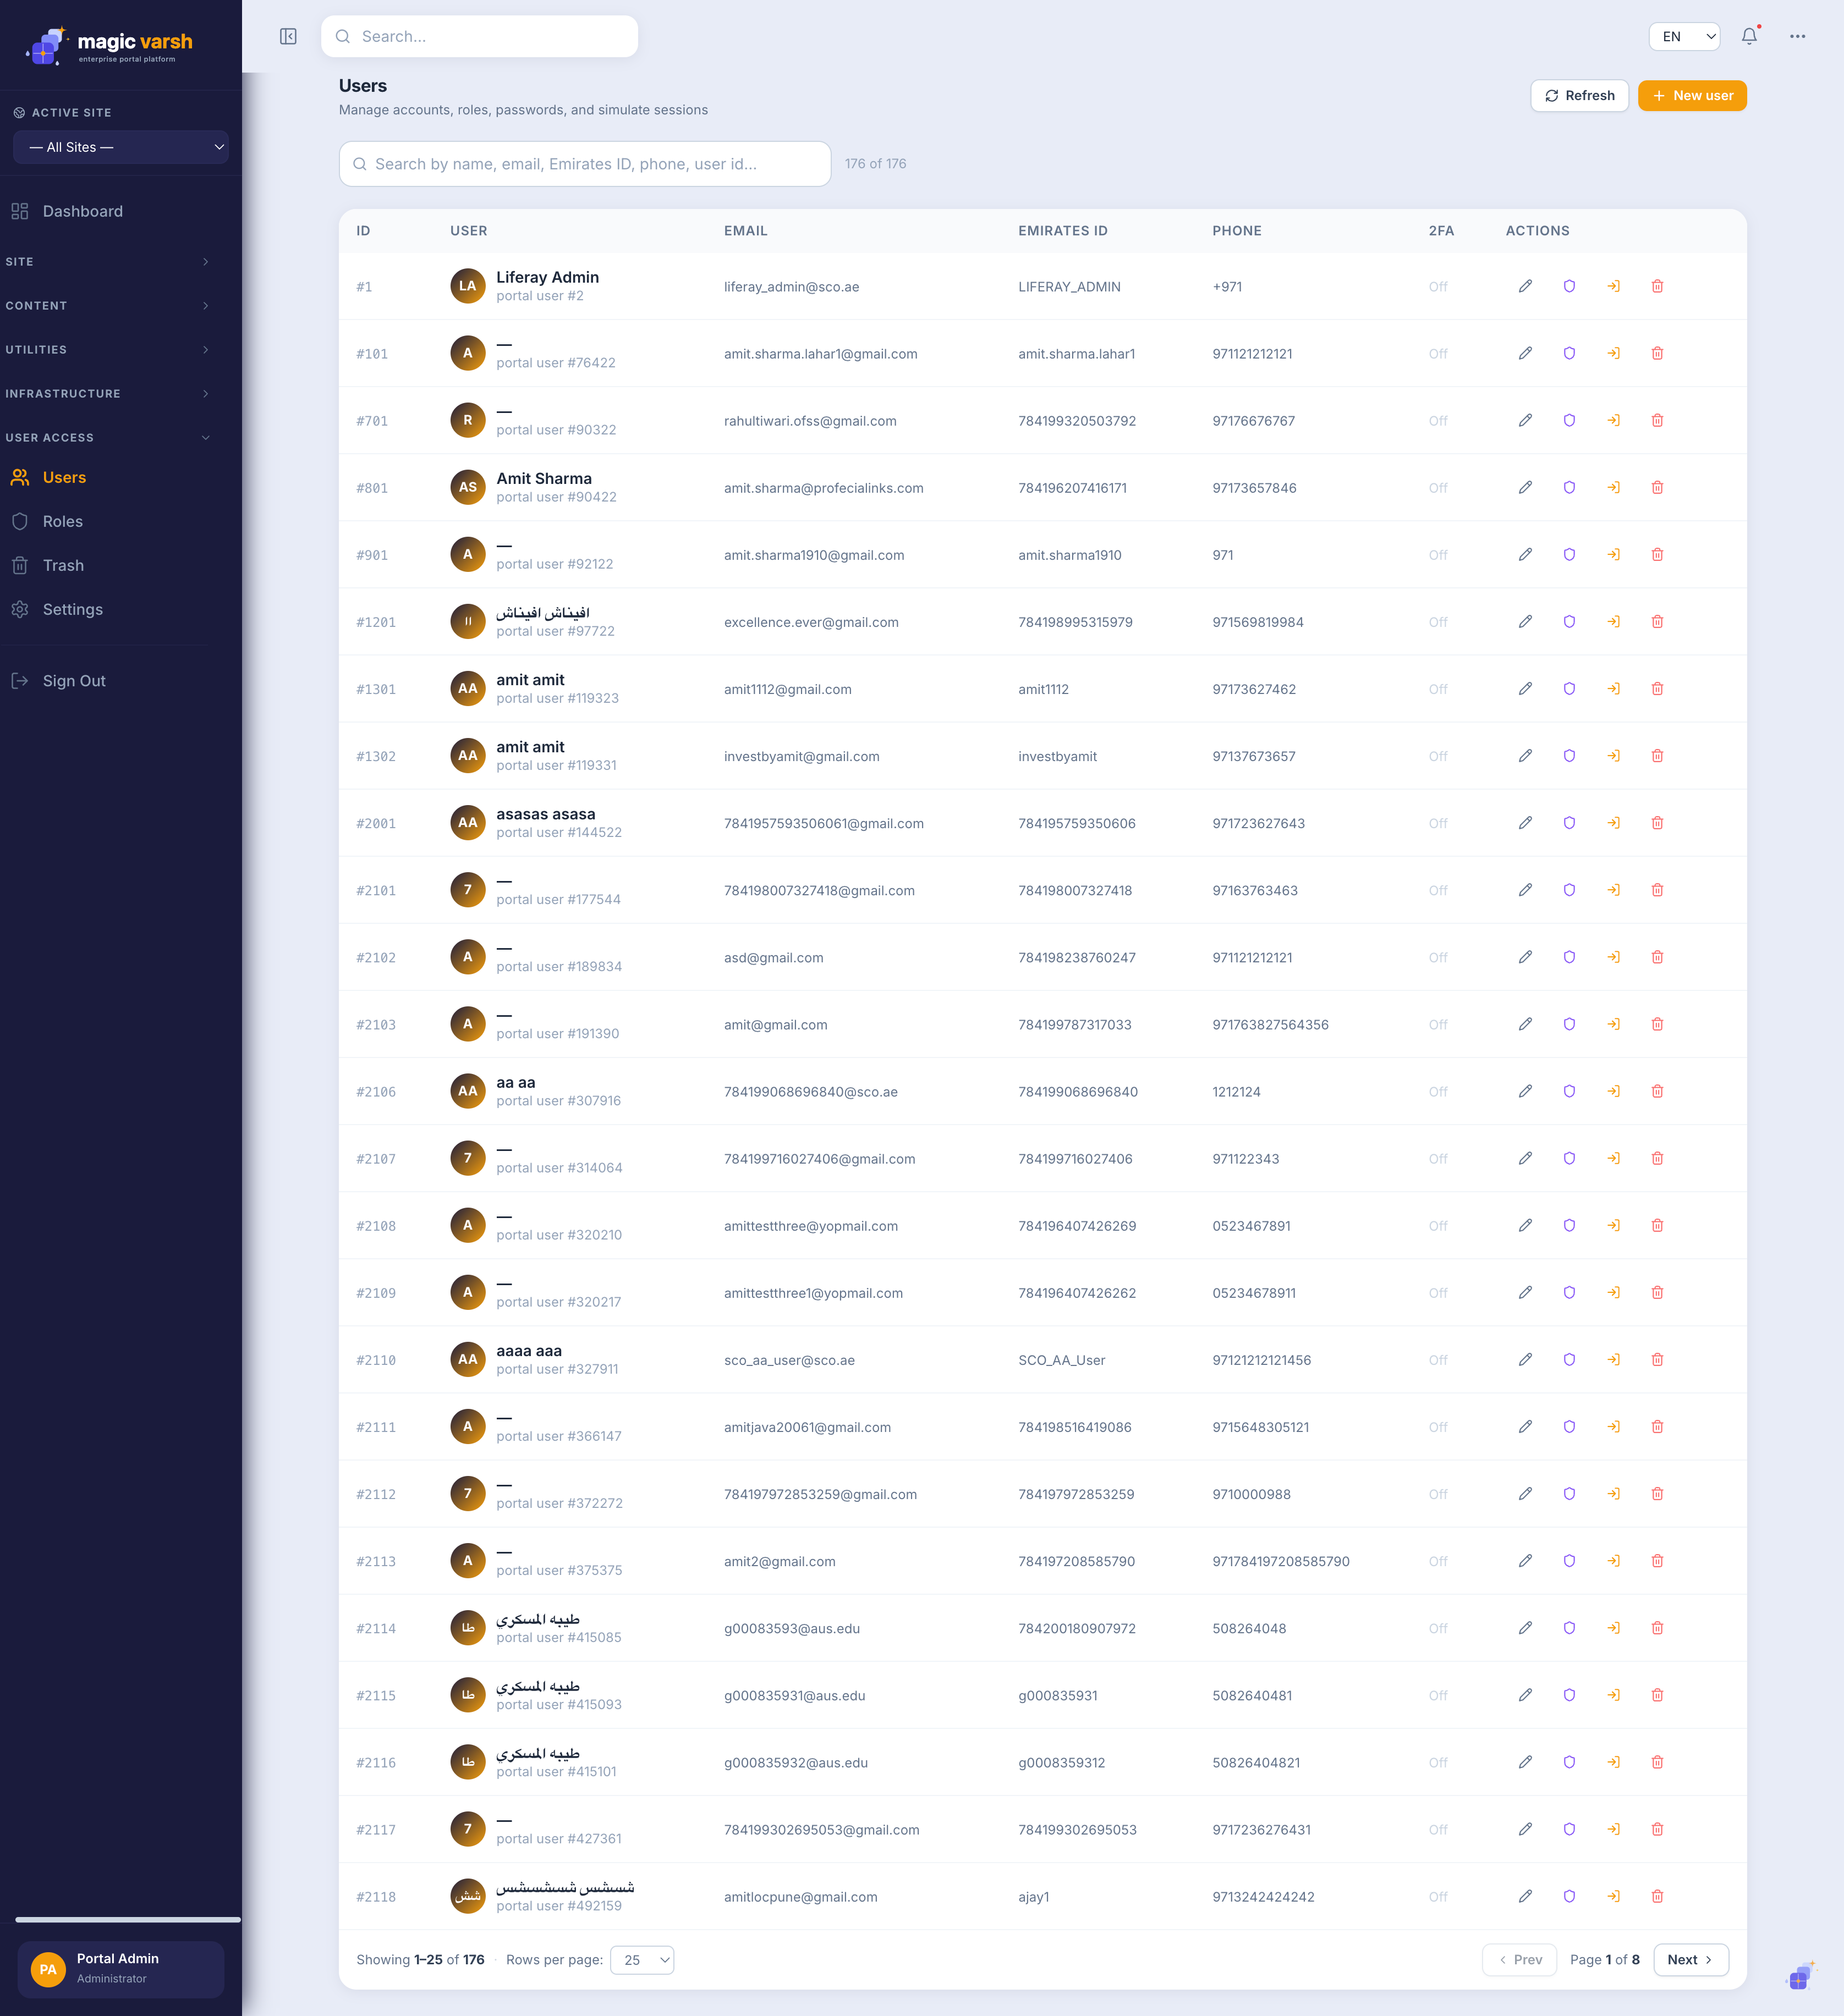Edit user g00083593@aus.edu
Viewport: 1844px width, 2016px height.
pyautogui.click(x=1525, y=1627)
